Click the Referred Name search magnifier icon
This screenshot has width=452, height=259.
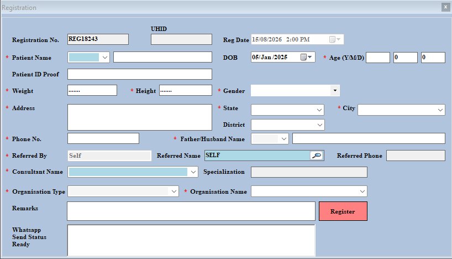[317, 156]
